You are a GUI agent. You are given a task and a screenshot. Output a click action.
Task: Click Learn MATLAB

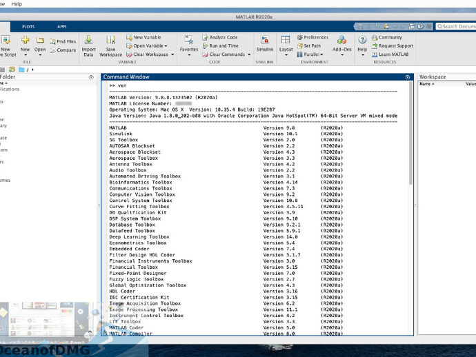pos(390,54)
